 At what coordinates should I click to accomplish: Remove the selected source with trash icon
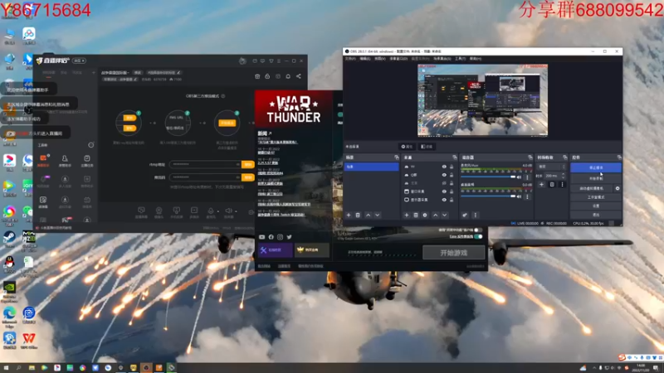pos(416,216)
